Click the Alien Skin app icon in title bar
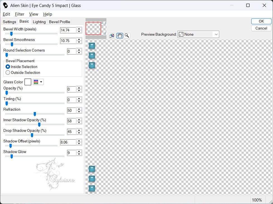Screen dimensions: 273x204 coord(5,5)
